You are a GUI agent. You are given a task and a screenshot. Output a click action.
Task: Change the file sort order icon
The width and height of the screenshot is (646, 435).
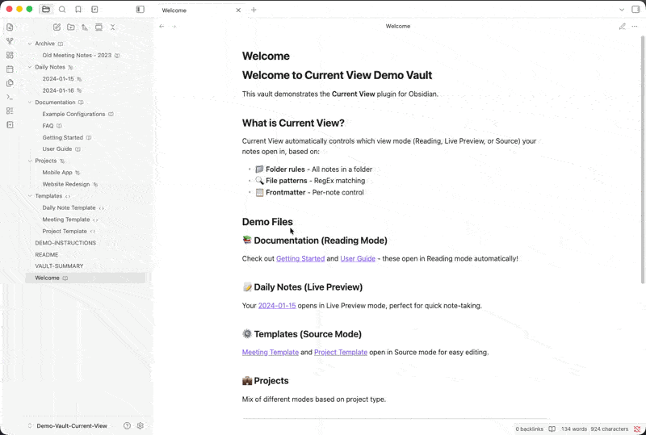[85, 27]
